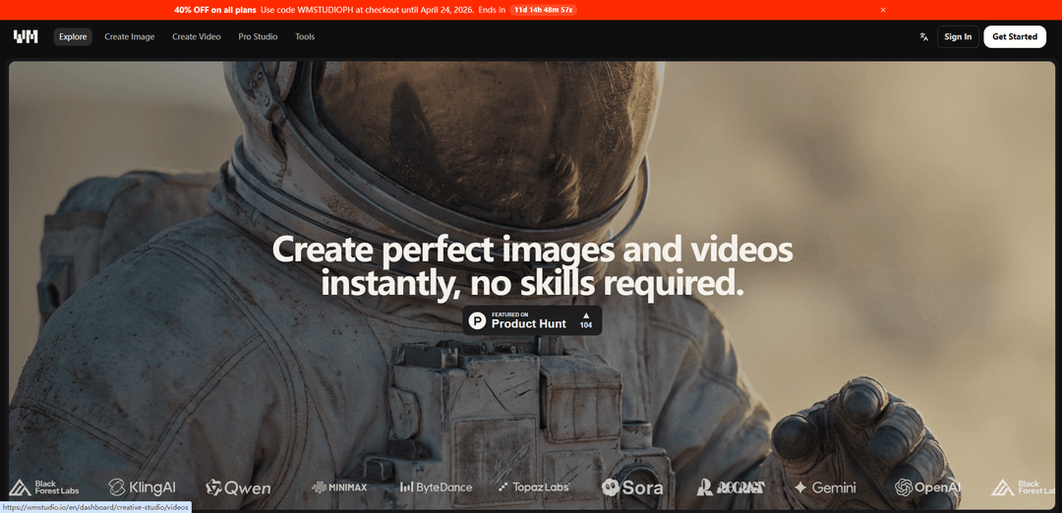
Task: Dismiss the promo banner with the X
Action: coord(883,10)
